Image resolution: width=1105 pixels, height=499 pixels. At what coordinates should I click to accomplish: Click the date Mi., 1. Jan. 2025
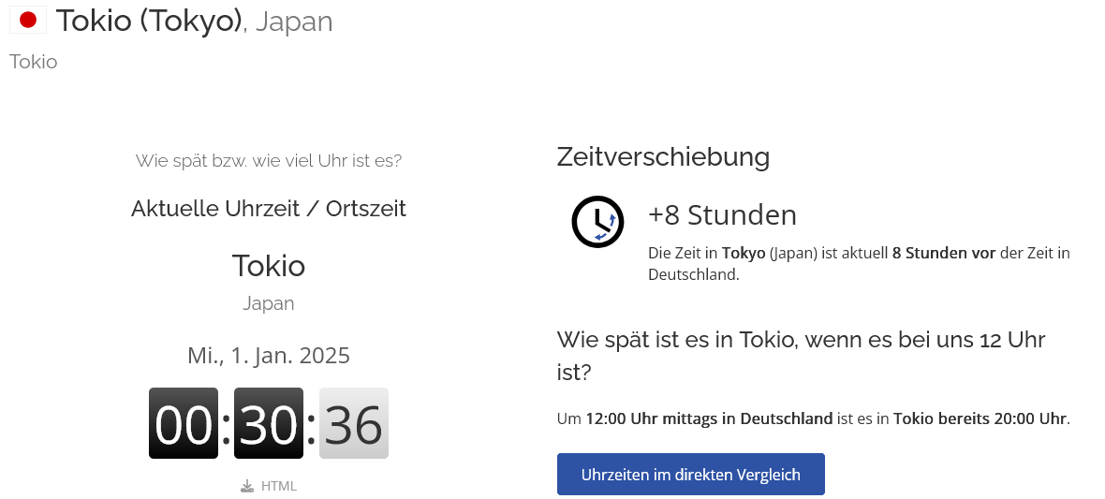269,355
